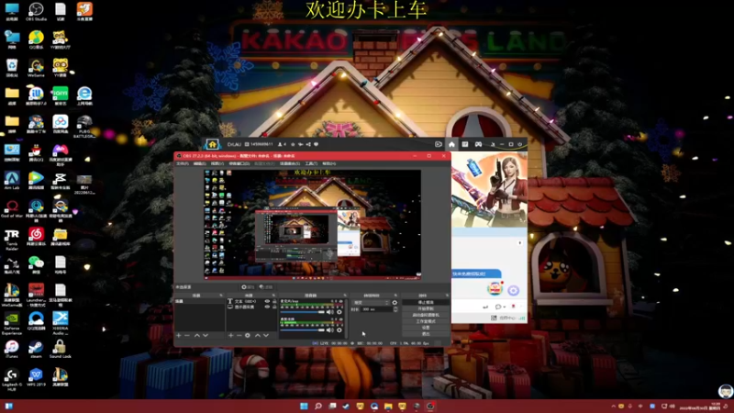Pop out the Sources dock header icon
The height and width of the screenshot is (413, 734).
[x=273, y=296]
